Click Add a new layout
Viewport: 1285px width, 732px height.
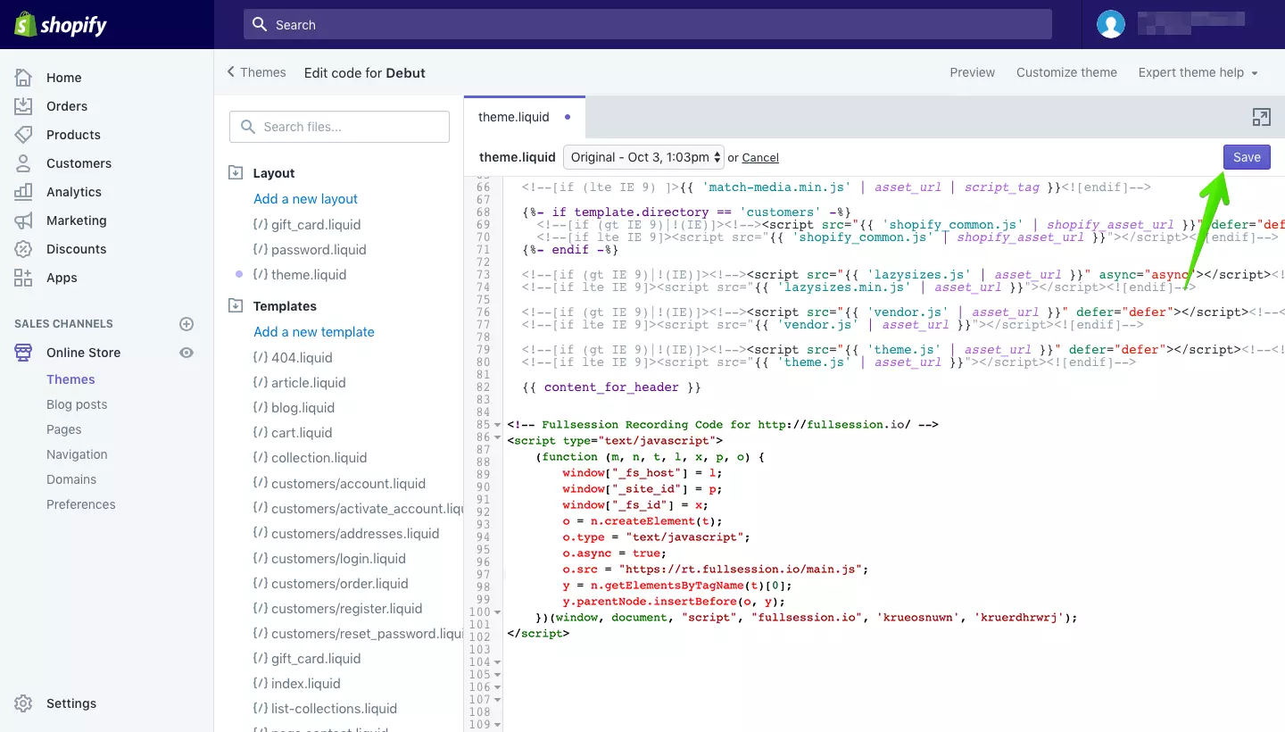point(305,199)
